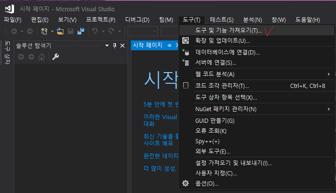
Task: Open the '이러한 Visual' start page link
Action: click(160, 120)
